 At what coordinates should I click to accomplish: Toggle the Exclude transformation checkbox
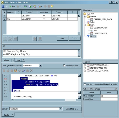click(x=64, y=65)
